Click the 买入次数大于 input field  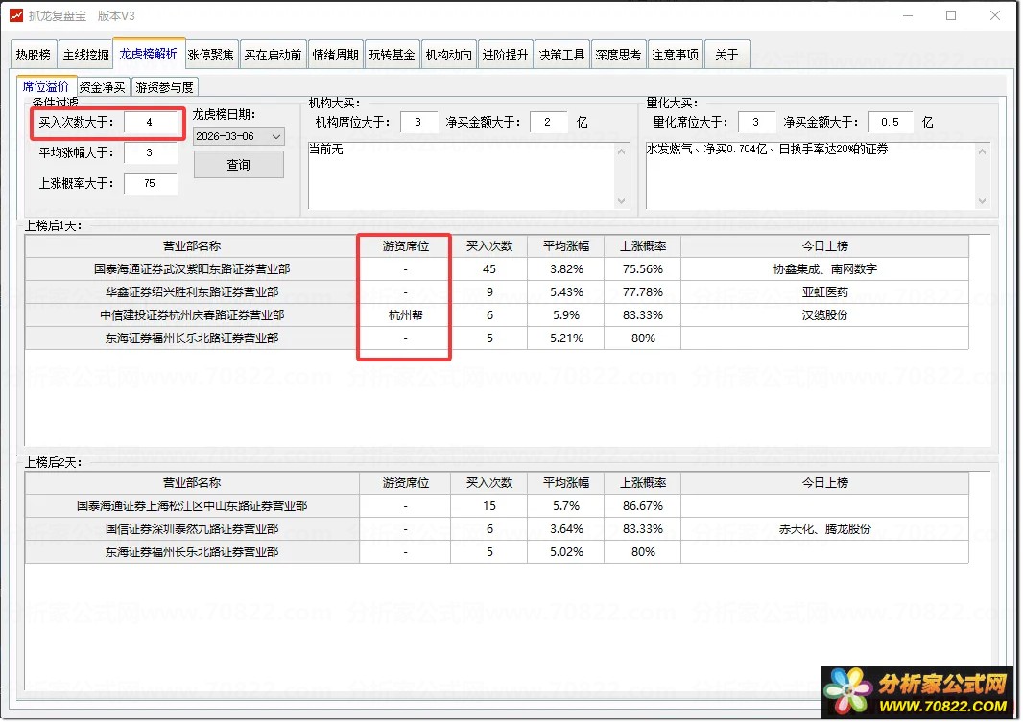coord(150,123)
